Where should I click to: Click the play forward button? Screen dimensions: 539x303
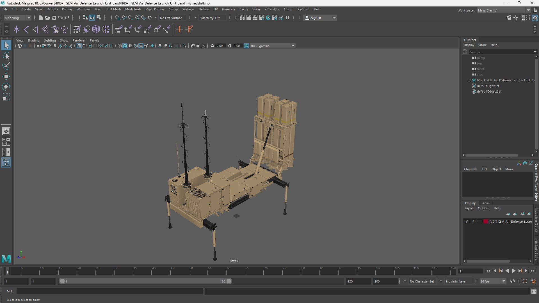[513, 271]
